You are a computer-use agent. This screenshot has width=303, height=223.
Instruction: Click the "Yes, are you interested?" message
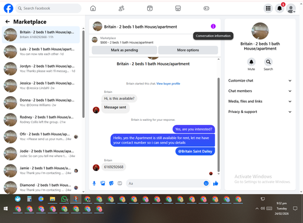pyautogui.click(x=193, y=129)
